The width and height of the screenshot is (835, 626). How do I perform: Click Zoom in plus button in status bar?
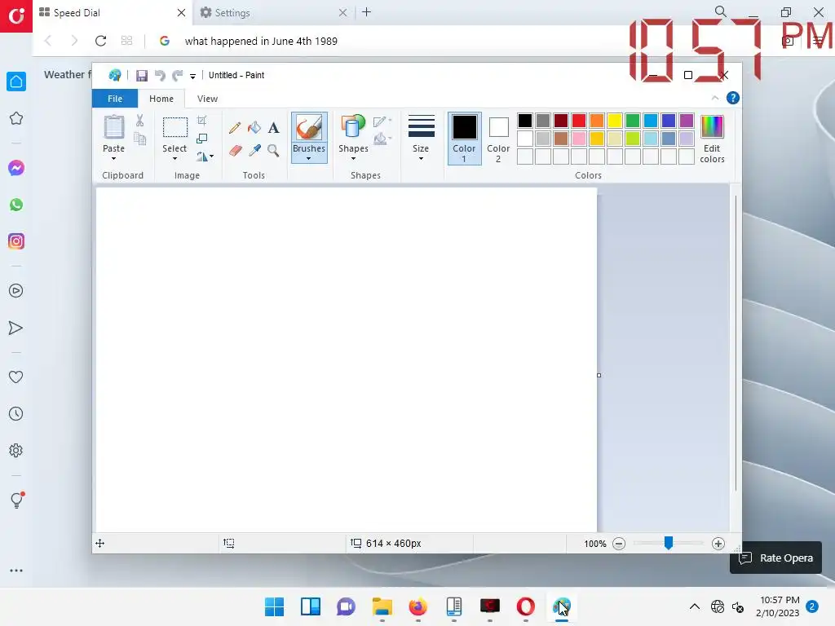(718, 544)
